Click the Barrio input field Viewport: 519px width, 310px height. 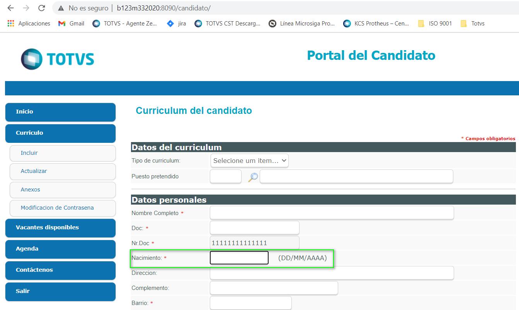(251, 303)
